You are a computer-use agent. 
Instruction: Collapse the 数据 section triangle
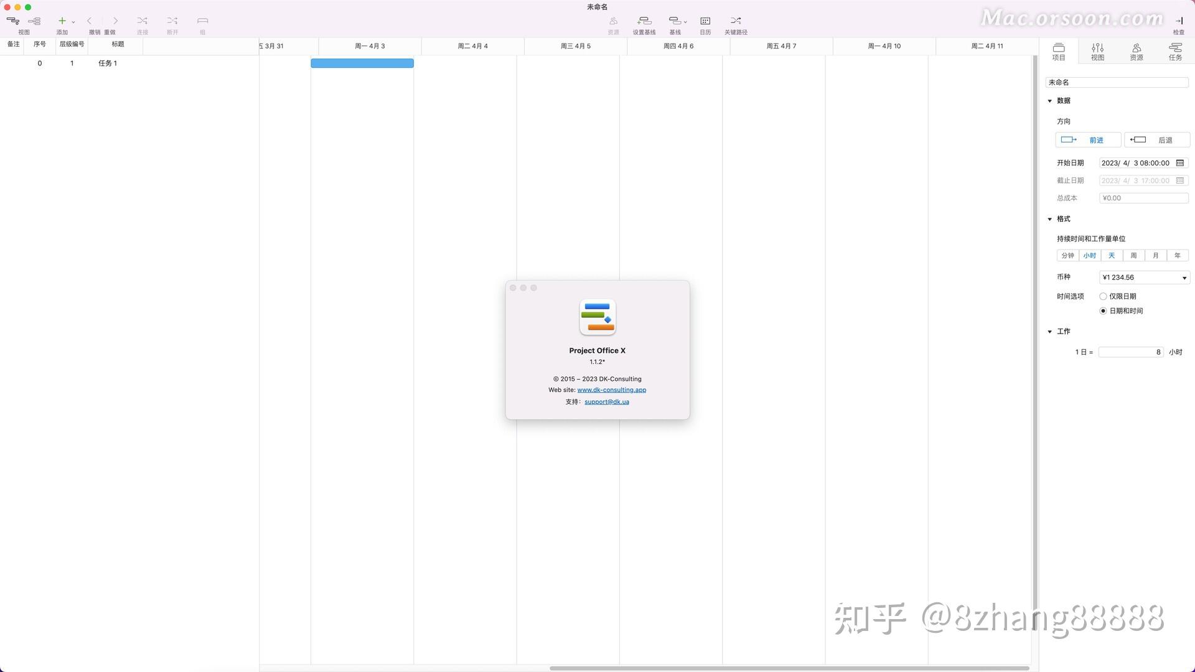[1050, 100]
